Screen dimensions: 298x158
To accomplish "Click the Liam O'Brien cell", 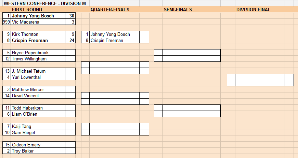I will (38, 114).
